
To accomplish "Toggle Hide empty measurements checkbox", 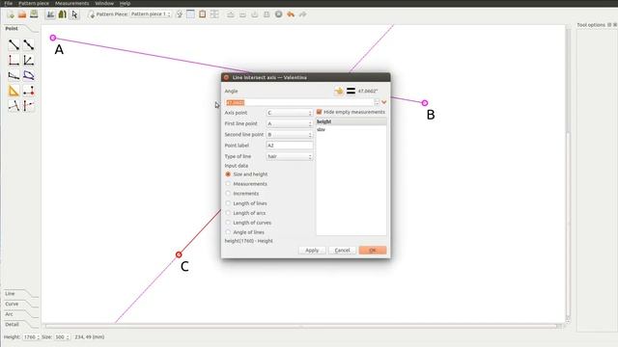I will click(320, 112).
